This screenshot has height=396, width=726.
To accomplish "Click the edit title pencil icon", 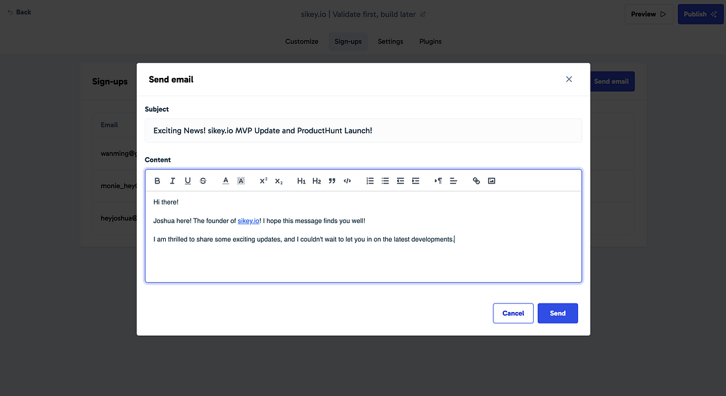I will click(423, 15).
